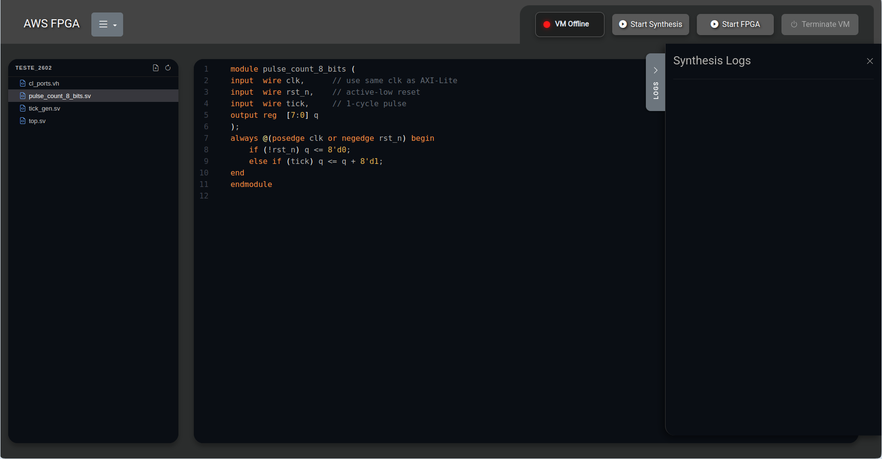
Task: Click the file icon beside pulse_count_8_bits.sv
Action: [23, 96]
